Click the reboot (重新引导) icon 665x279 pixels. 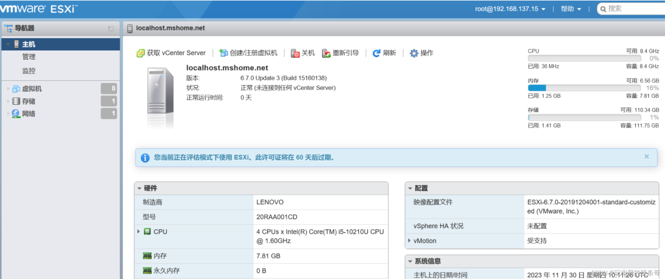(326, 53)
